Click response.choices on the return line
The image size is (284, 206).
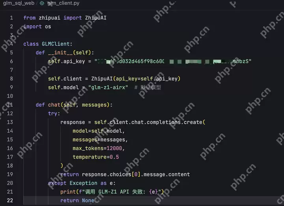click(x=106, y=174)
